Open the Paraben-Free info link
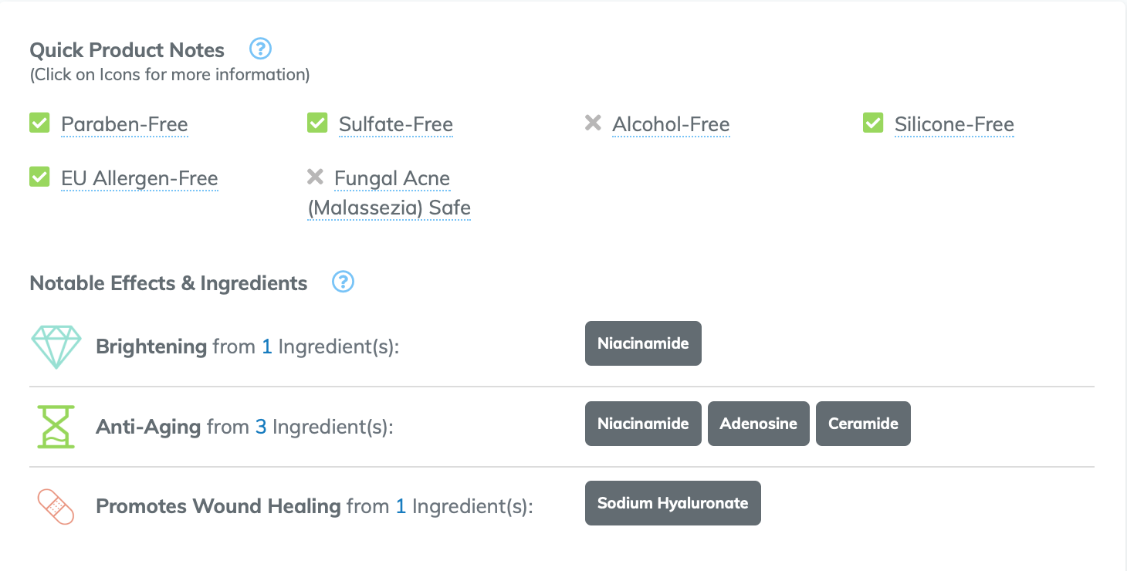 (124, 124)
